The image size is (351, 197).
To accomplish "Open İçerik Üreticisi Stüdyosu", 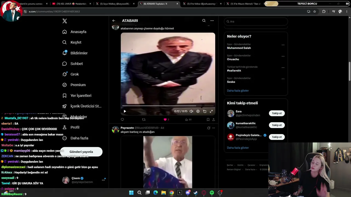I will 82,106.
